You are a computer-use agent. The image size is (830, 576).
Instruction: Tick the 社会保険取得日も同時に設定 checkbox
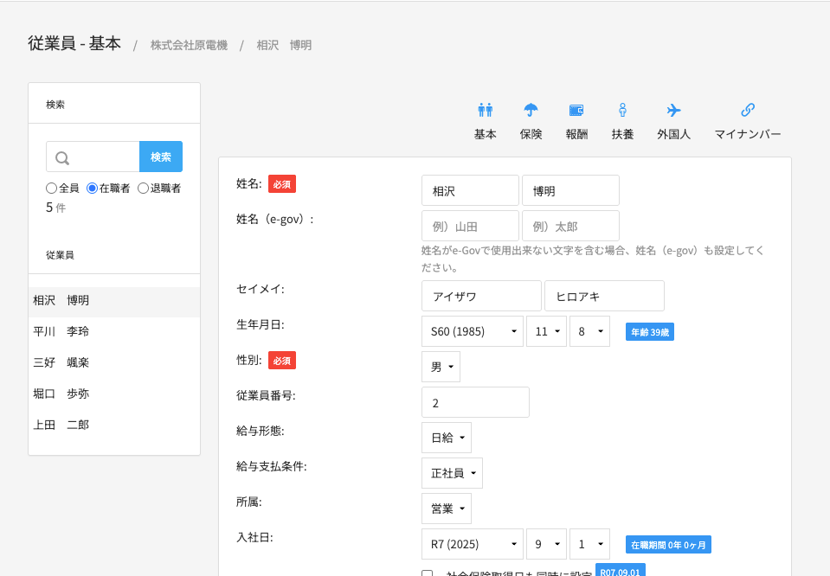pos(428,573)
